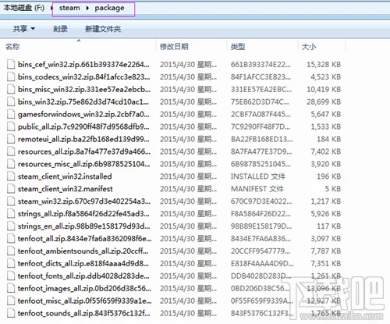Click the file icon of tenfoot_all.zip
This screenshot has width=390, height=324.
[11, 239]
